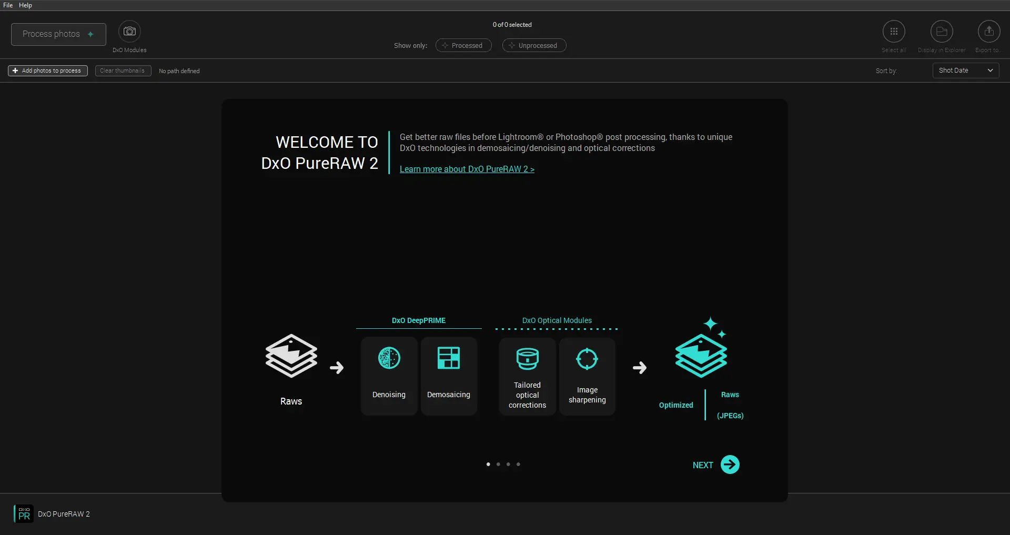
Task: Open the Help menu
Action: click(x=25, y=5)
